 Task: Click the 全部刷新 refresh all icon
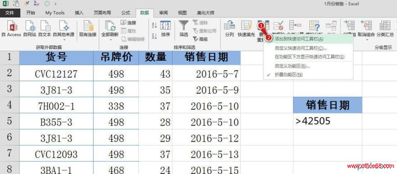tap(110, 26)
